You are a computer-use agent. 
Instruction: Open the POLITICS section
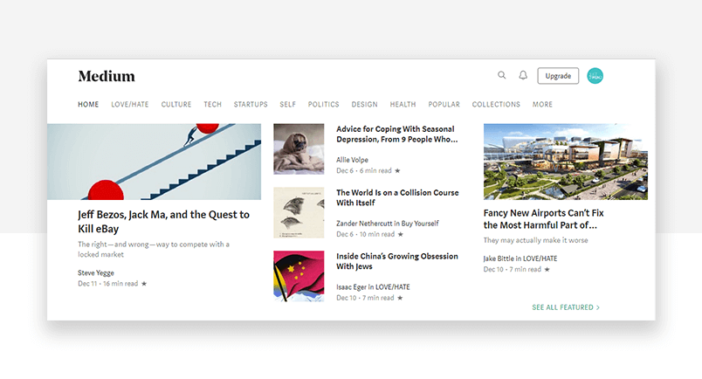[x=324, y=105]
